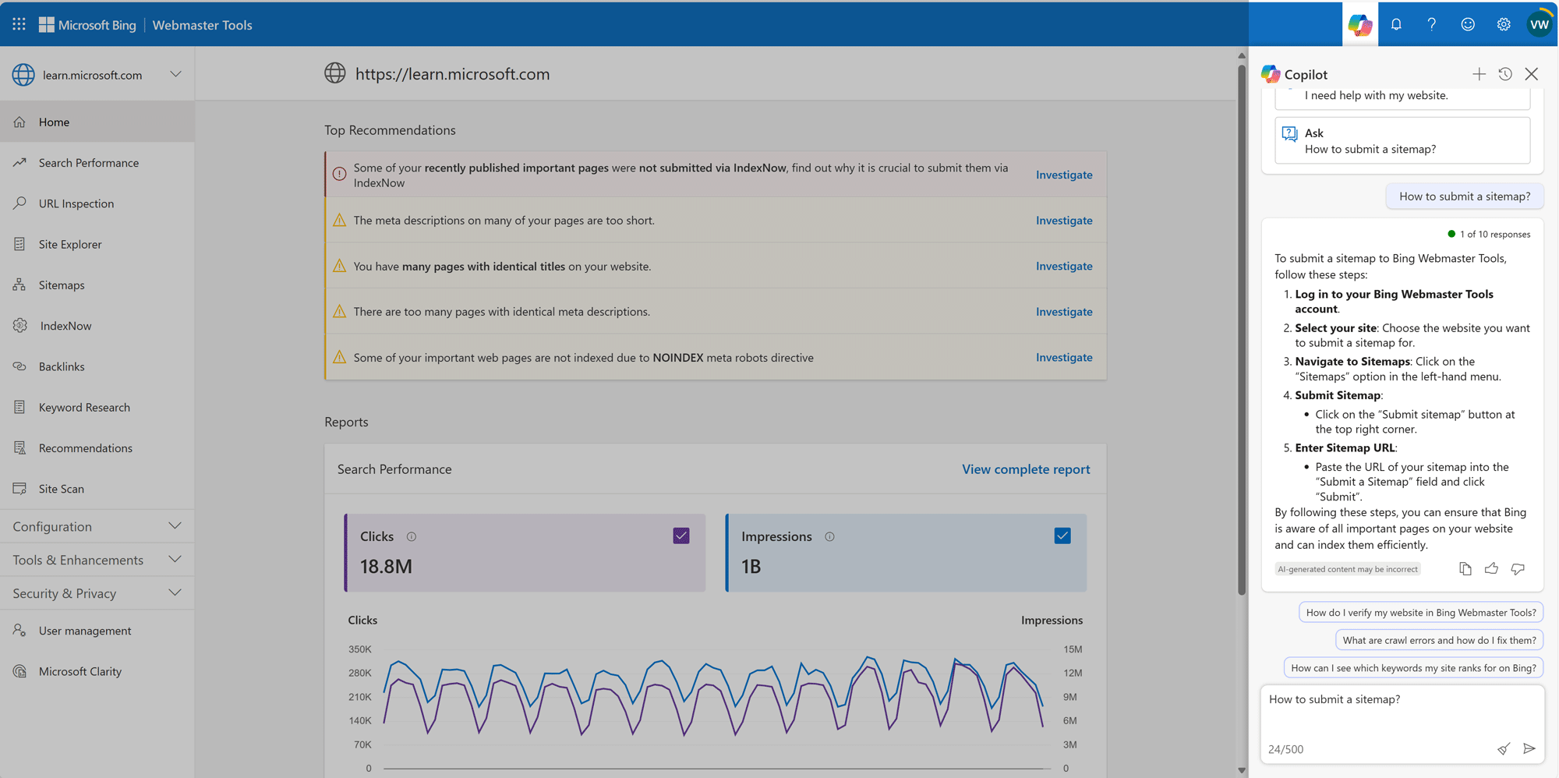Click the globe icon beside site URL
This screenshot has height=778, width=1559.
335,73
